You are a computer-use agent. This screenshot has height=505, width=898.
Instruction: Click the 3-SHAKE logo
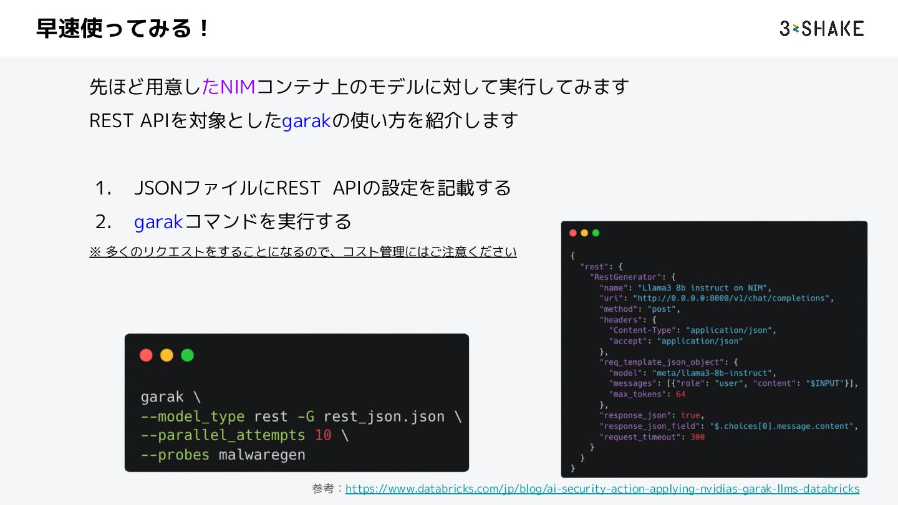tap(822, 28)
